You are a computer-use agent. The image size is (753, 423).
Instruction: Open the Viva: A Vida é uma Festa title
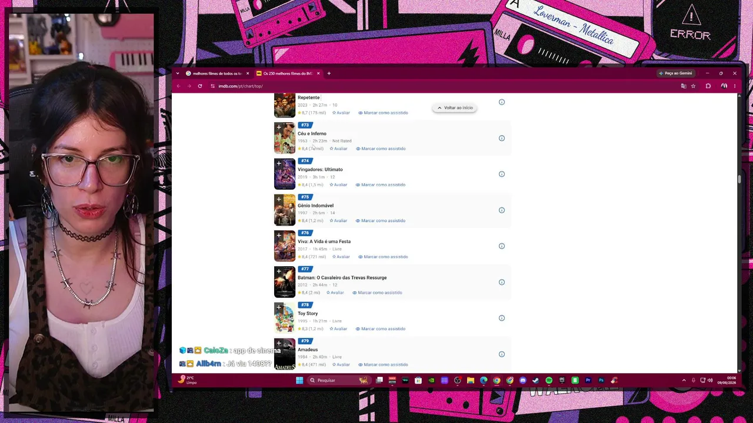(x=324, y=241)
